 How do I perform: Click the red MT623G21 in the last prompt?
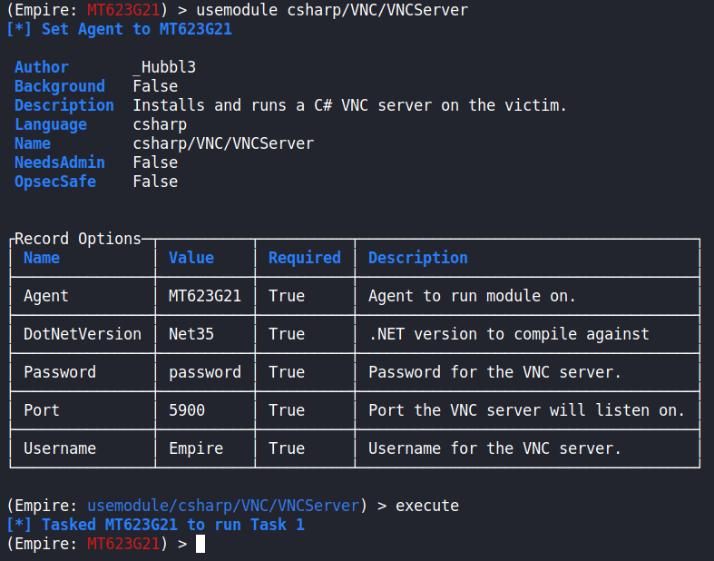point(123,544)
